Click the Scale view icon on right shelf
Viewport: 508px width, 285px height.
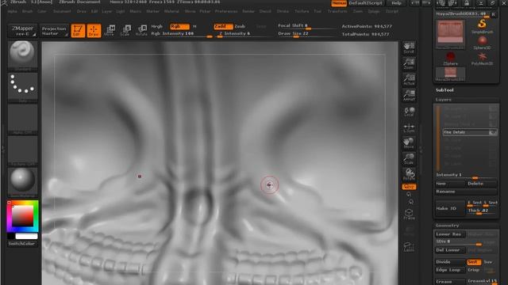pyautogui.click(x=409, y=158)
